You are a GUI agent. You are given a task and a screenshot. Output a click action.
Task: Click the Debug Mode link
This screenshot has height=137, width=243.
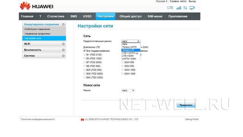coord(192,119)
